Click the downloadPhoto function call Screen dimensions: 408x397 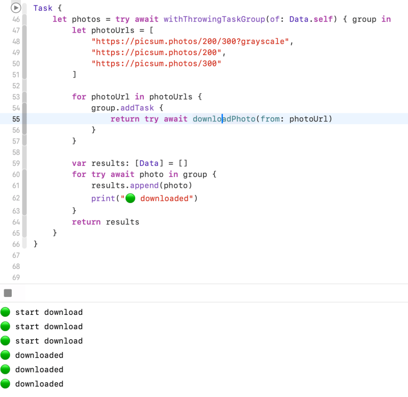223,119
